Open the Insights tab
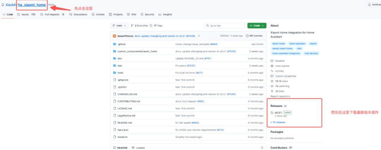This screenshot has height=150, width=381. pyautogui.click(x=165, y=14)
